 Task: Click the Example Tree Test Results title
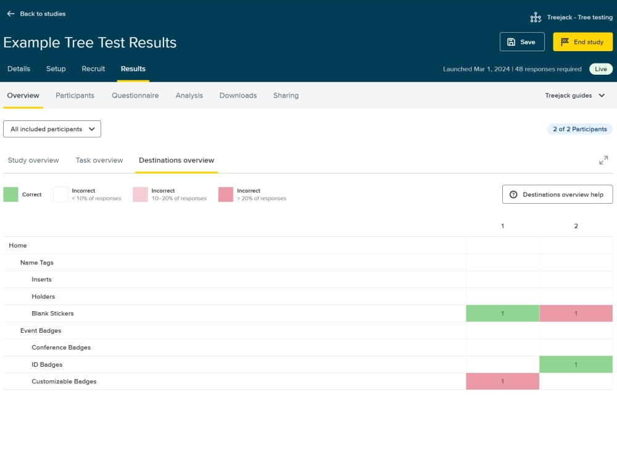(89, 43)
